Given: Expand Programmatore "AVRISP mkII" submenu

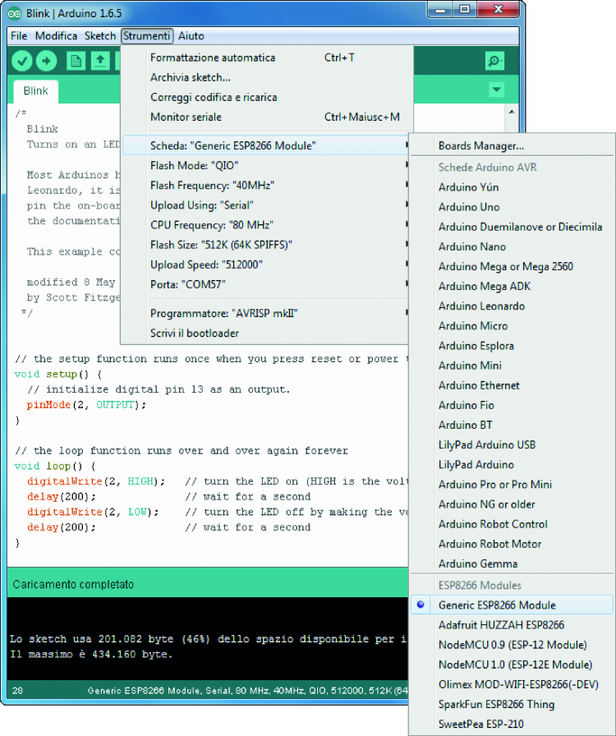Looking at the screenshot, I should coord(266,313).
